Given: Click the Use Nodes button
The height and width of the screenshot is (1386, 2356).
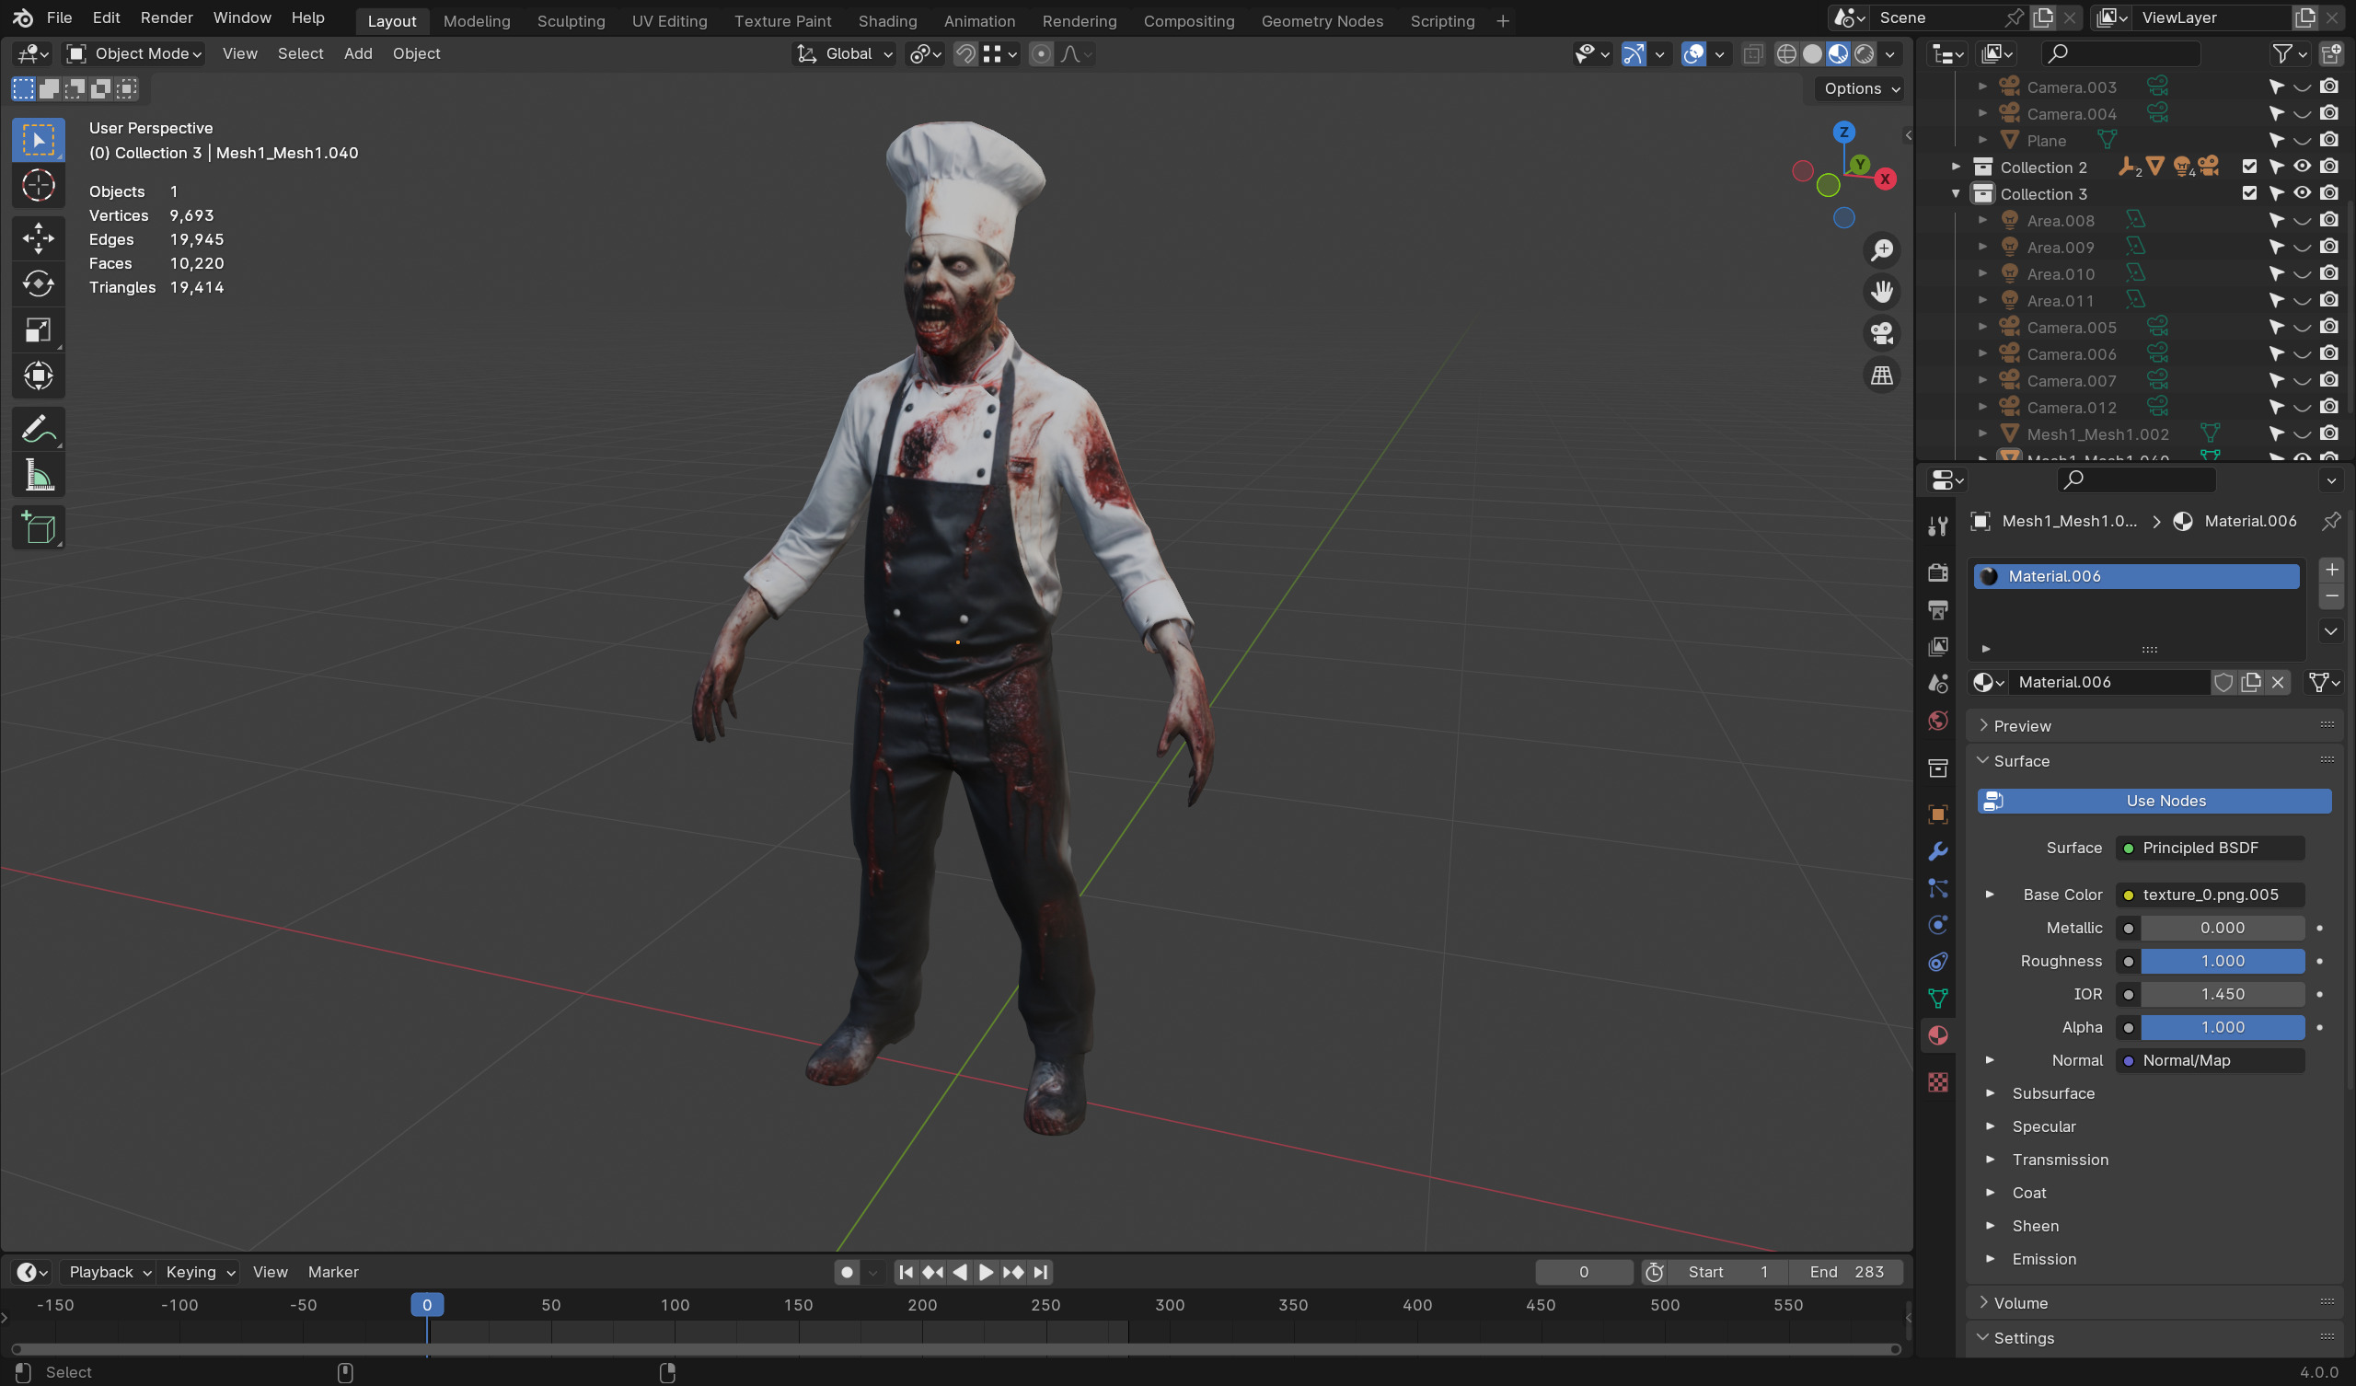Looking at the screenshot, I should coord(2154,801).
